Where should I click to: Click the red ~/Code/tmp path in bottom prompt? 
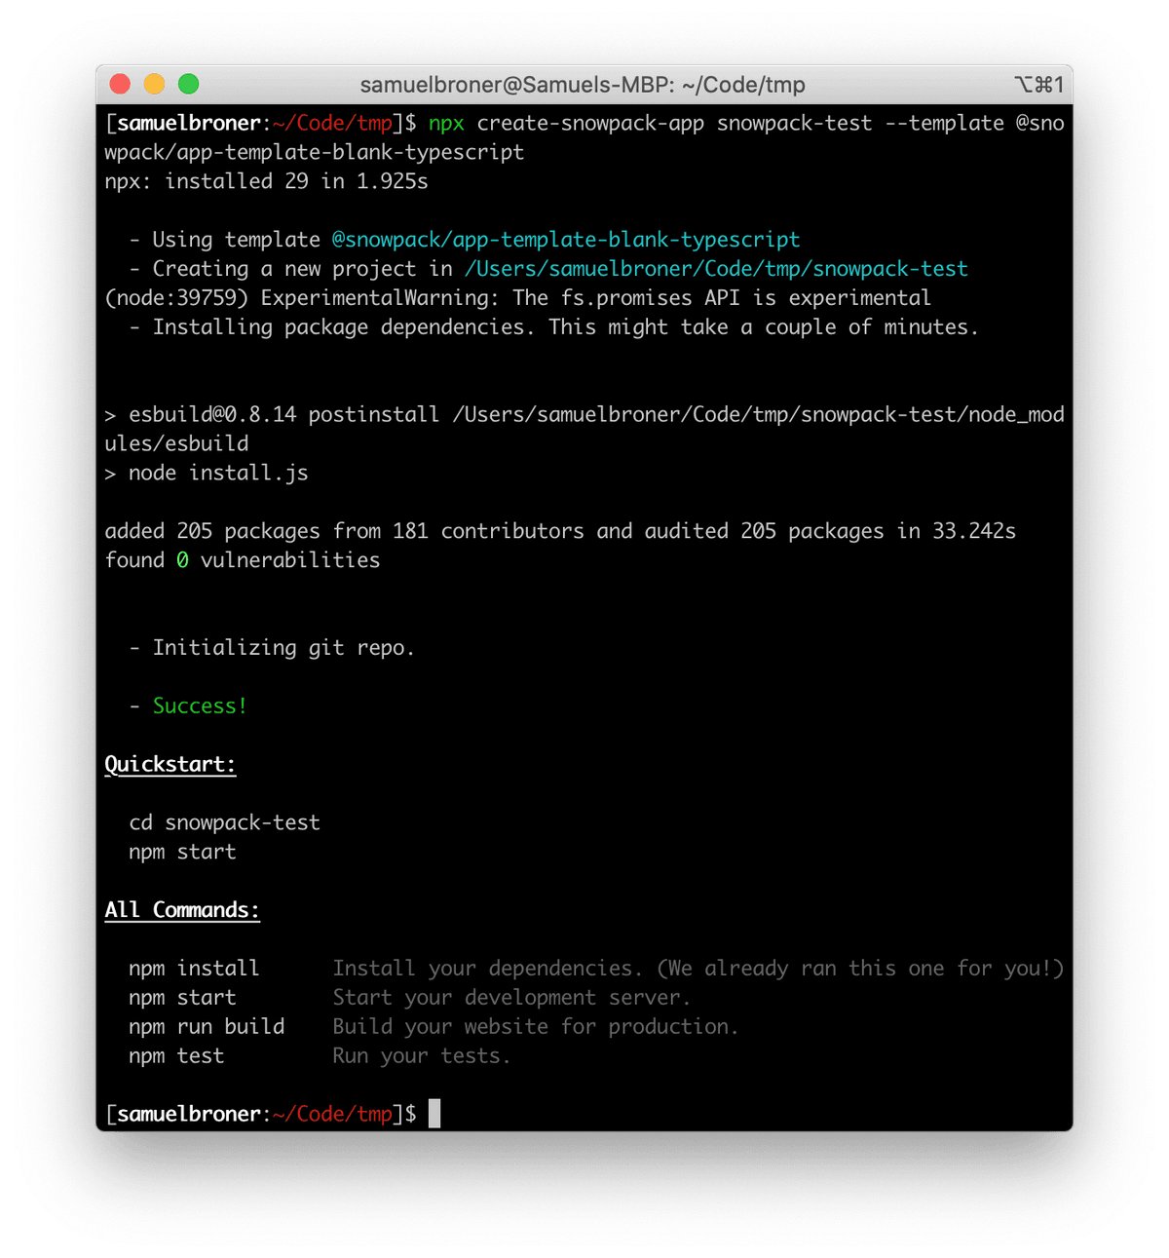[332, 1114]
